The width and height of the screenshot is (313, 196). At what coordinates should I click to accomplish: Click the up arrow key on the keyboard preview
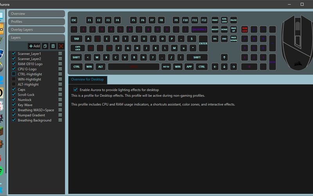(224, 57)
